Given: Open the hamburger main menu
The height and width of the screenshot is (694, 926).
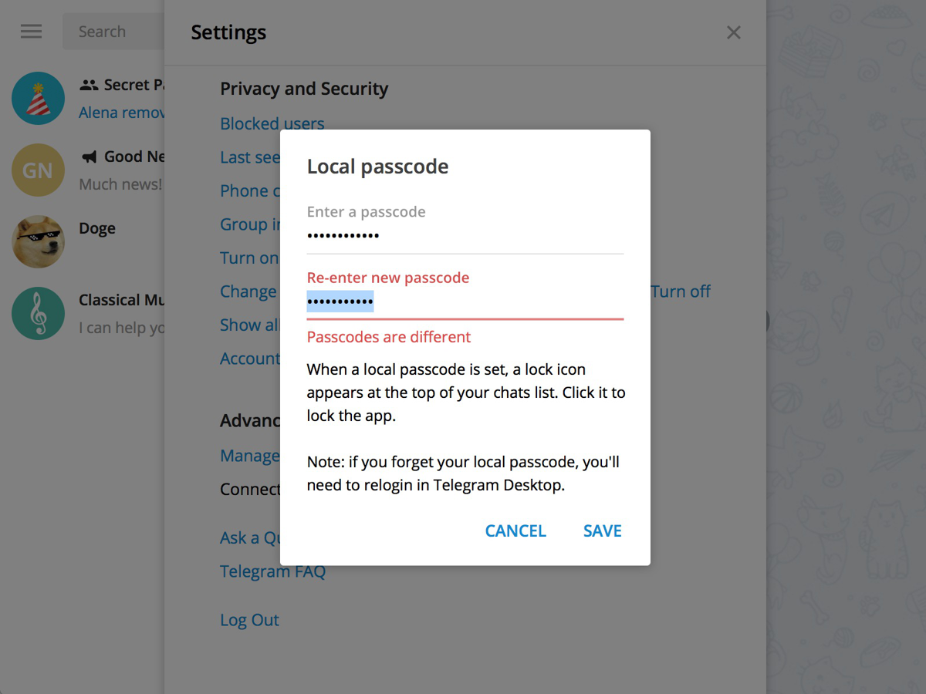Looking at the screenshot, I should [32, 32].
